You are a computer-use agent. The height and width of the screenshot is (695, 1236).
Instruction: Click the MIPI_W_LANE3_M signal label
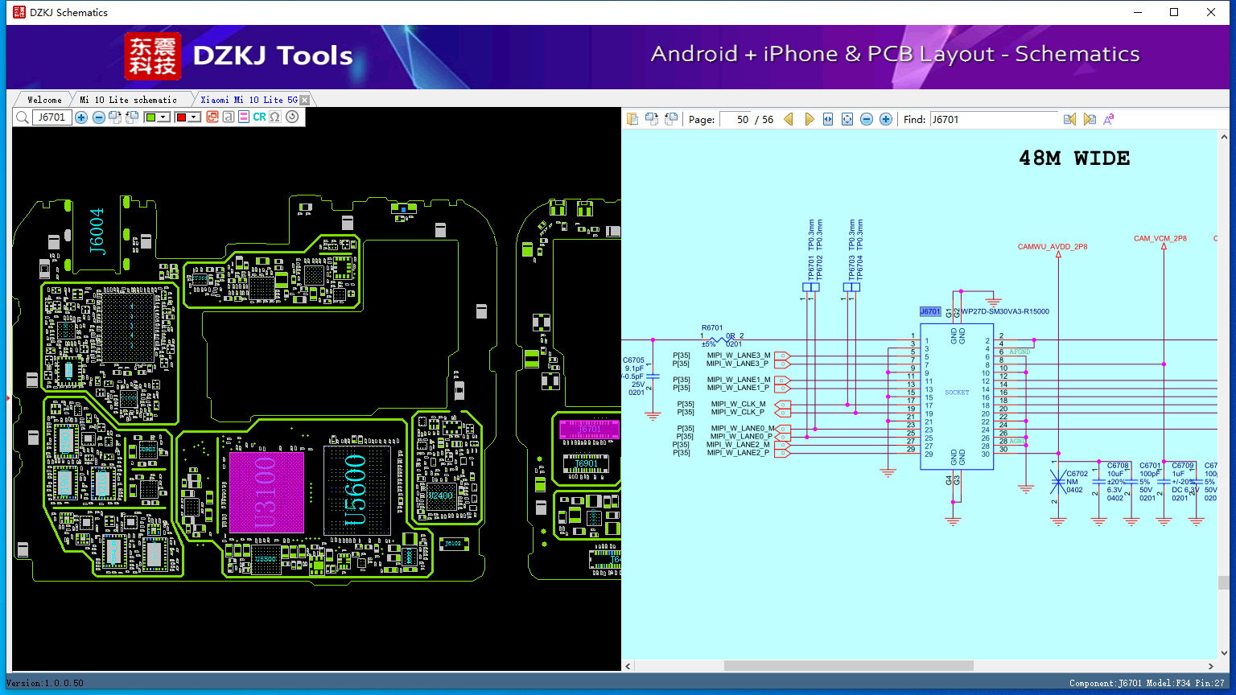[739, 356]
